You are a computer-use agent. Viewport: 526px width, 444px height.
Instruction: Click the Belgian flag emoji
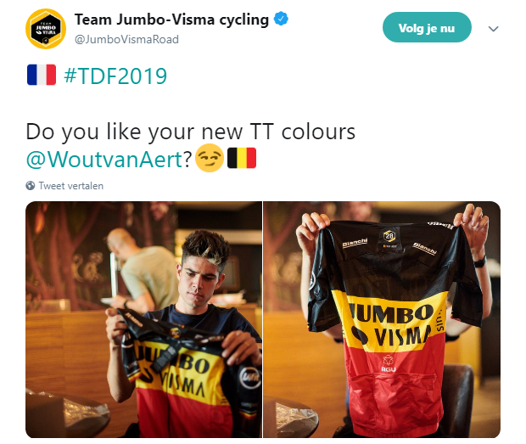point(242,158)
